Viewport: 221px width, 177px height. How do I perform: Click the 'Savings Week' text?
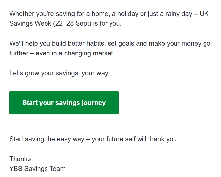point(30,23)
